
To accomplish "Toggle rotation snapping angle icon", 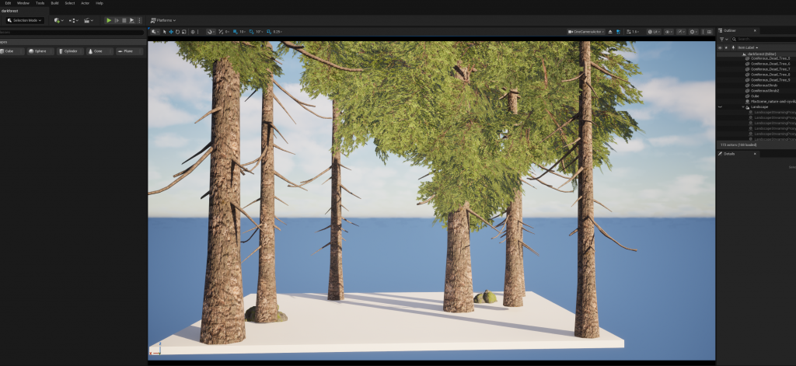I will (251, 32).
